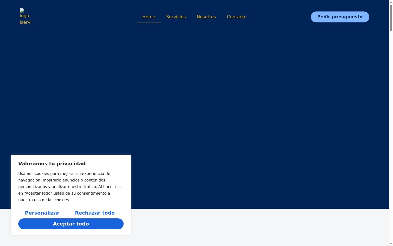Accept all cookies with Aceptar todo
The height and width of the screenshot is (246, 393).
pos(71,224)
